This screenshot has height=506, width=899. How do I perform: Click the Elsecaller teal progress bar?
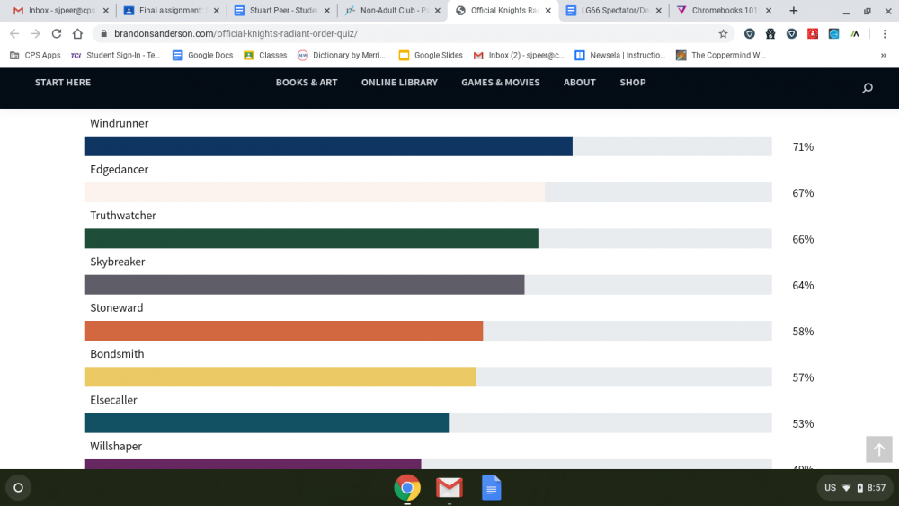point(267,423)
